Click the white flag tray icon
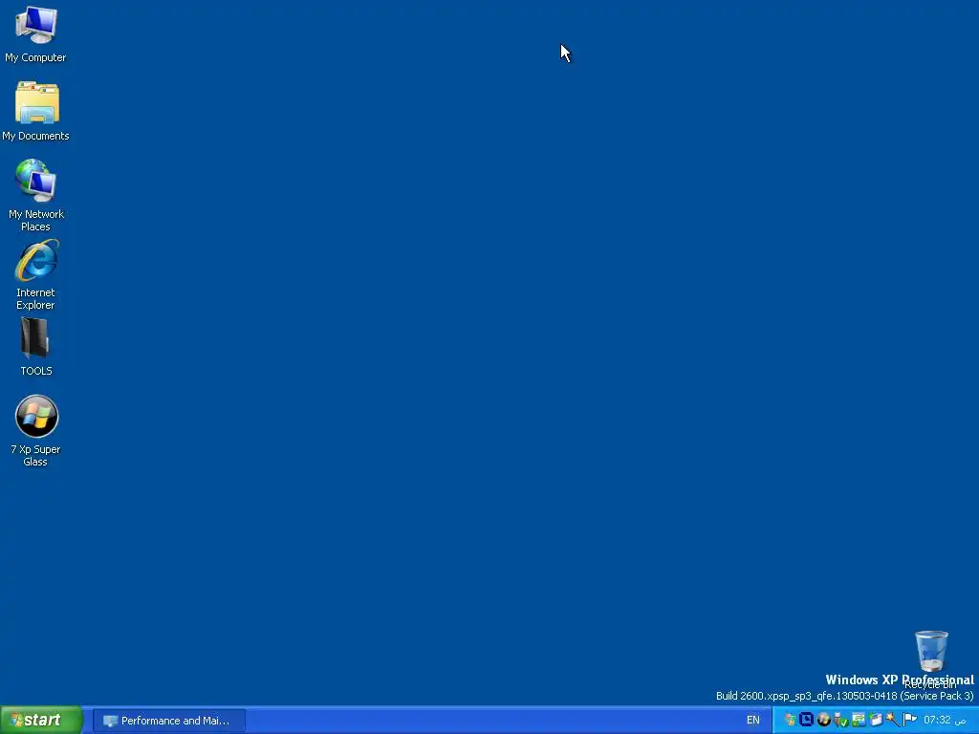The height and width of the screenshot is (734, 979). [910, 719]
